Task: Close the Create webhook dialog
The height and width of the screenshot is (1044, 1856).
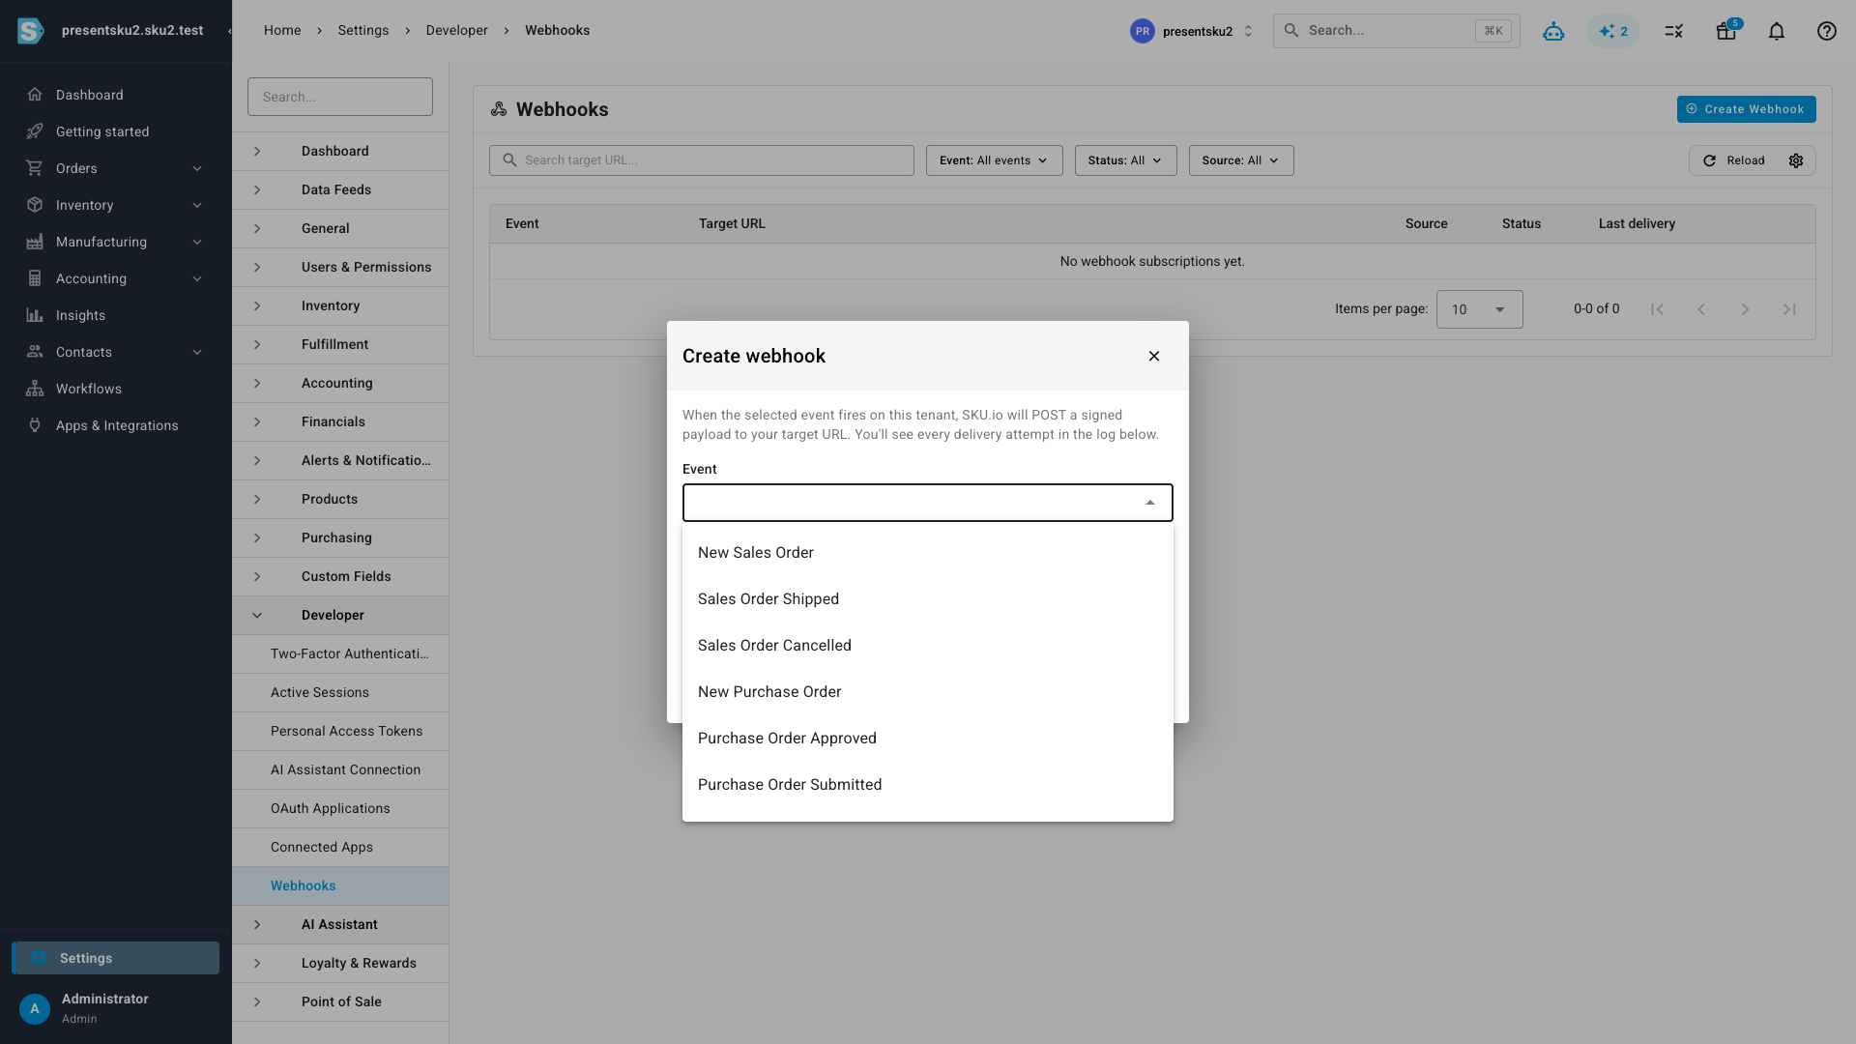Action: (x=1154, y=356)
